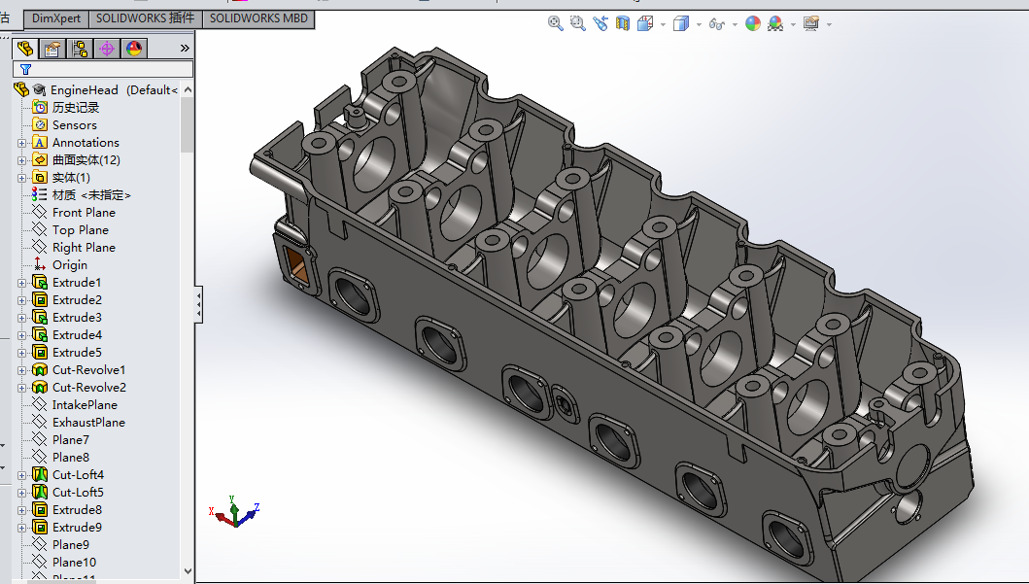
Task: Expand the Annotations folder
Action: pyautogui.click(x=21, y=143)
